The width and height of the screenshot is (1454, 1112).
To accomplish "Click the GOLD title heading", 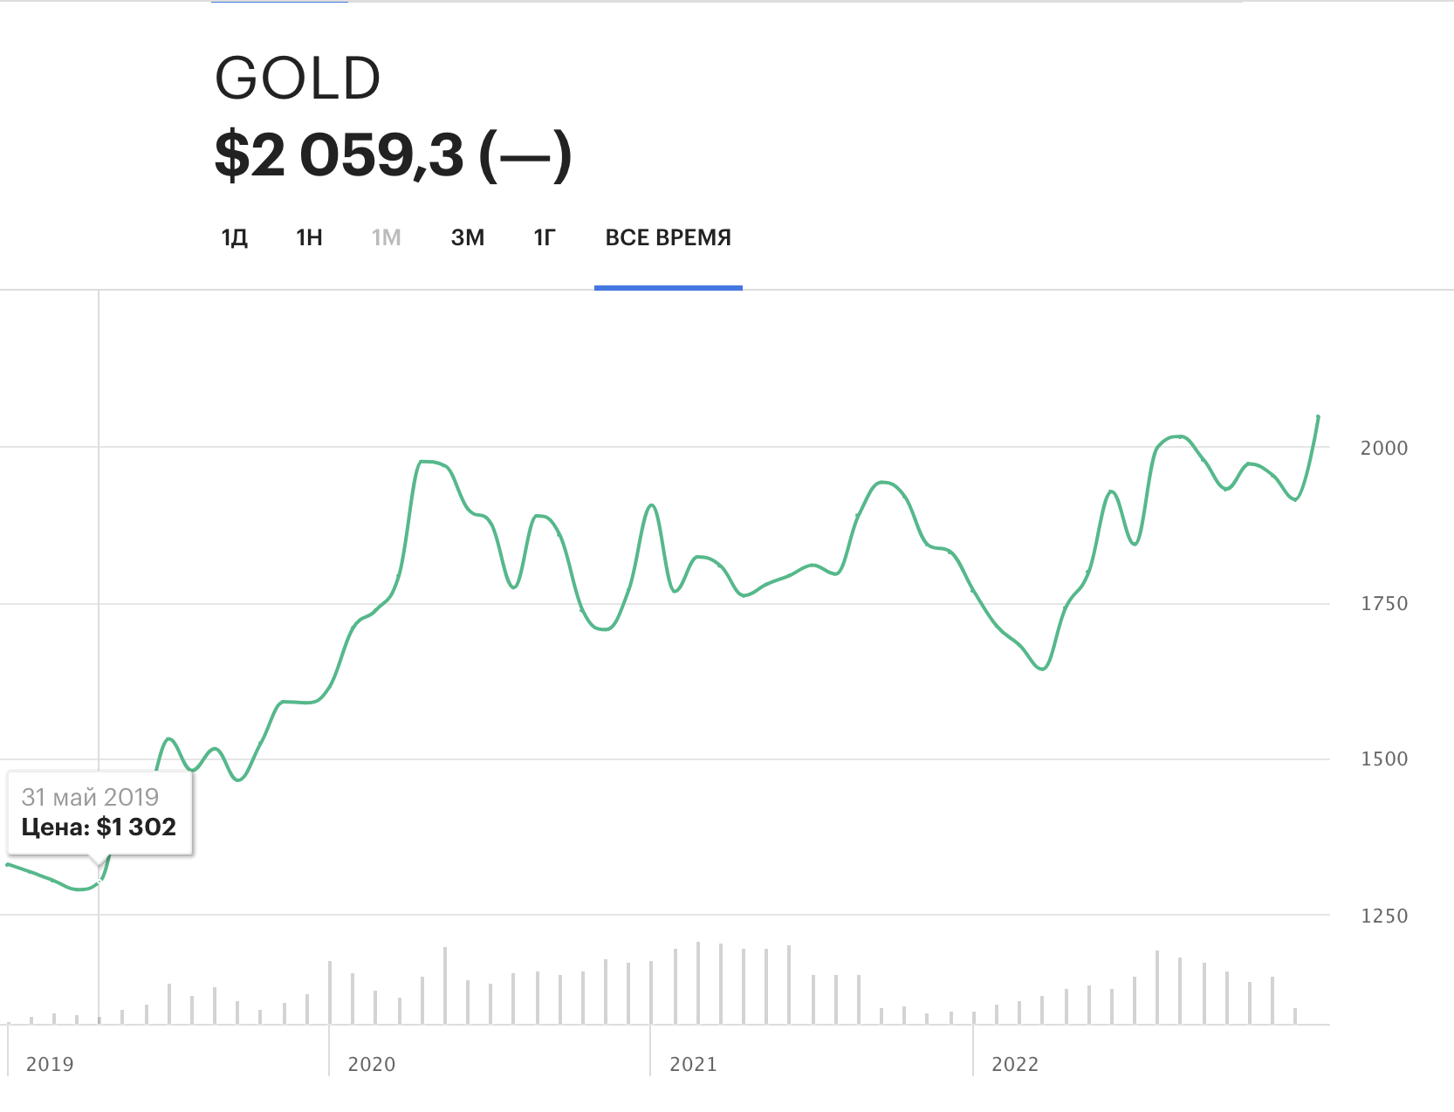I will coord(298,79).
